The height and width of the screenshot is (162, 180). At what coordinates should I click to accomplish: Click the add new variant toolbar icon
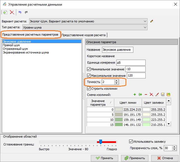(x=5, y=12)
